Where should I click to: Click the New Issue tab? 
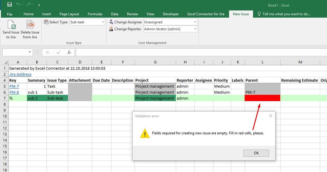(241, 14)
